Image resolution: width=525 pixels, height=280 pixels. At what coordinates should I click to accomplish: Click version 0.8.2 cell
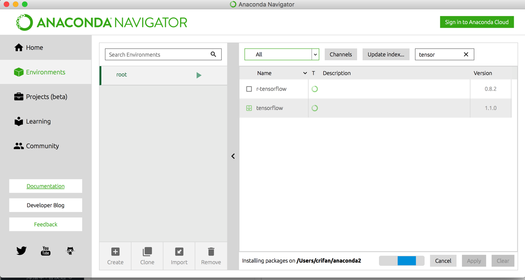[490, 89]
